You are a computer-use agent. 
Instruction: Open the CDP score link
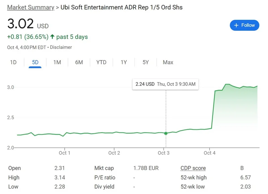click(193, 168)
